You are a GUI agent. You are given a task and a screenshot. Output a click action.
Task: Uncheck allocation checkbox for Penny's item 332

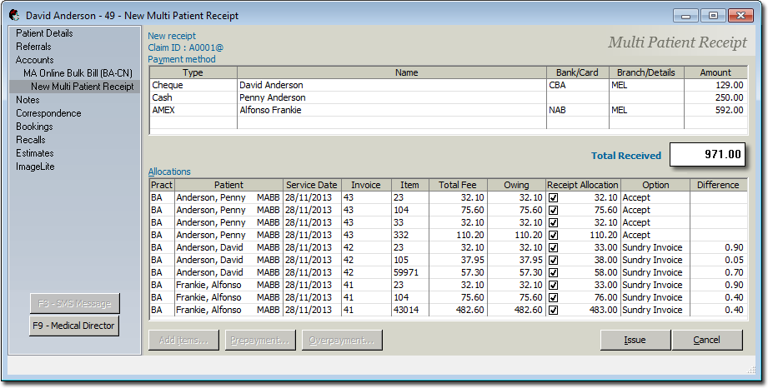(x=554, y=236)
